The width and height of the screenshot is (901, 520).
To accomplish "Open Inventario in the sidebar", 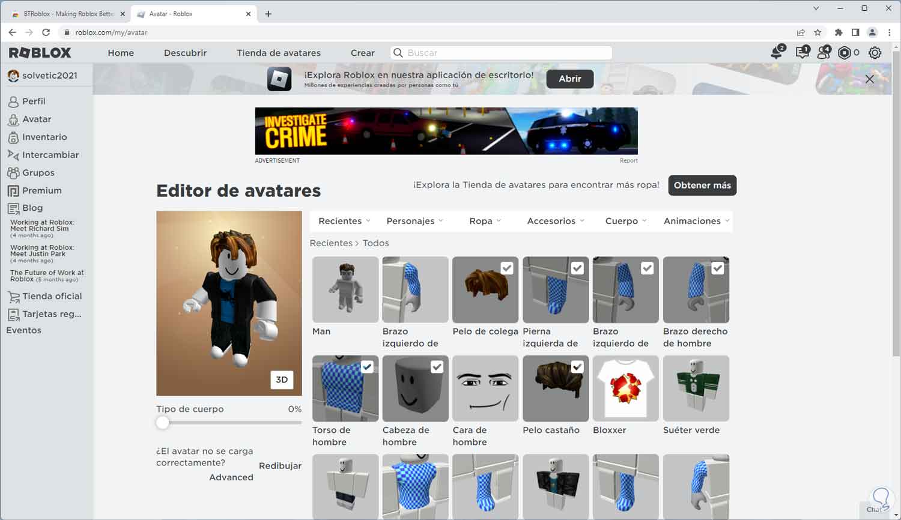I will (44, 137).
